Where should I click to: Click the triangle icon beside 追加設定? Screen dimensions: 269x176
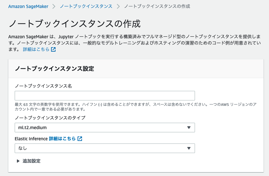[x=18, y=161]
